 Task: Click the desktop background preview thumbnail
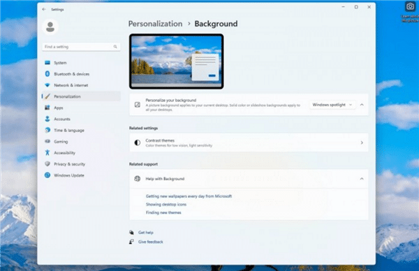click(177, 61)
